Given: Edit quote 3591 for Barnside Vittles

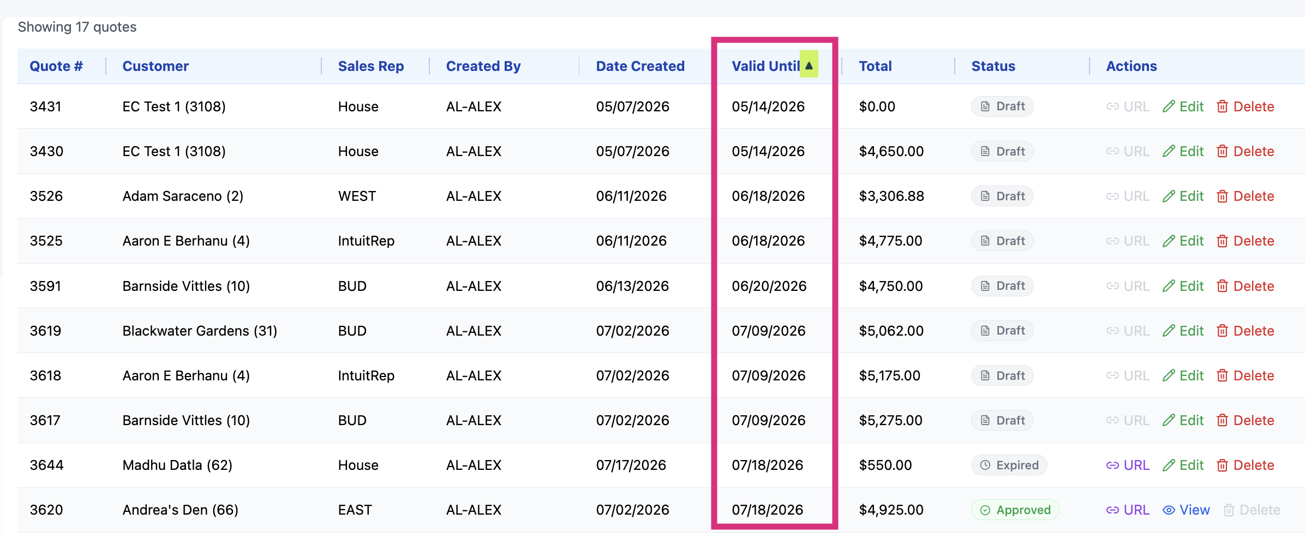Looking at the screenshot, I should pos(1183,286).
